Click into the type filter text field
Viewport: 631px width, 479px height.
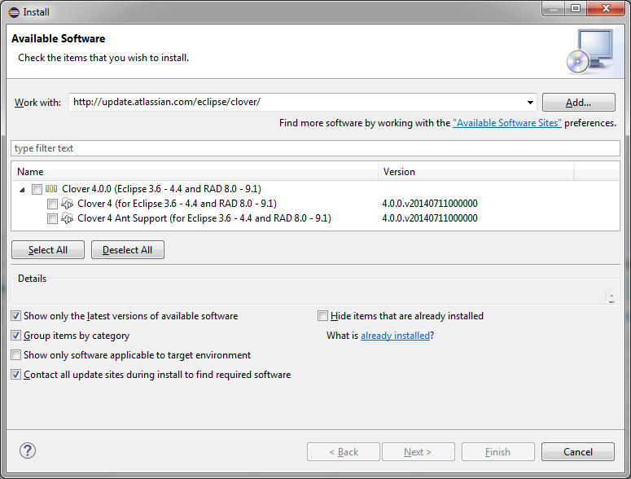pyautogui.click(x=315, y=148)
